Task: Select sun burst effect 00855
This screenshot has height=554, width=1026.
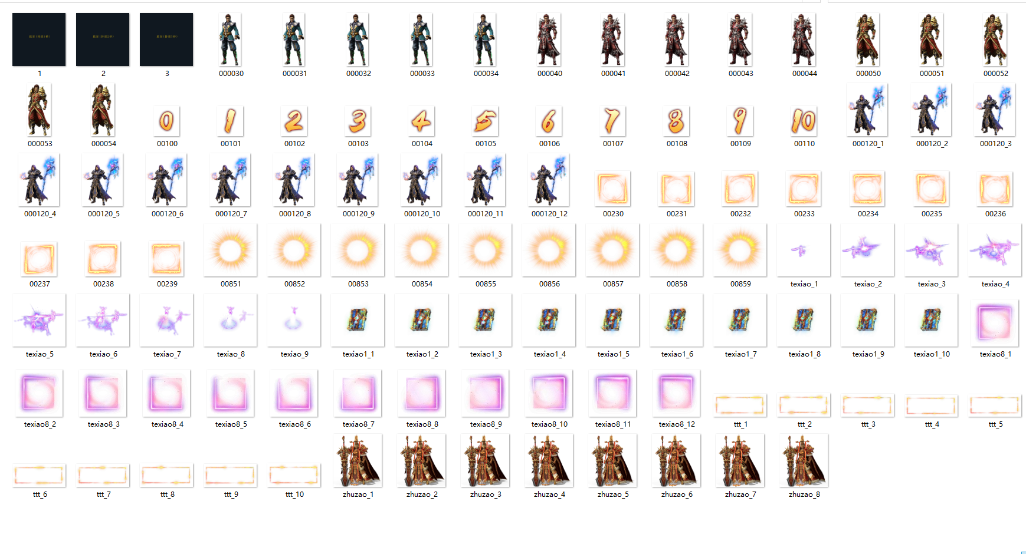Action: (x=485, y=250)
